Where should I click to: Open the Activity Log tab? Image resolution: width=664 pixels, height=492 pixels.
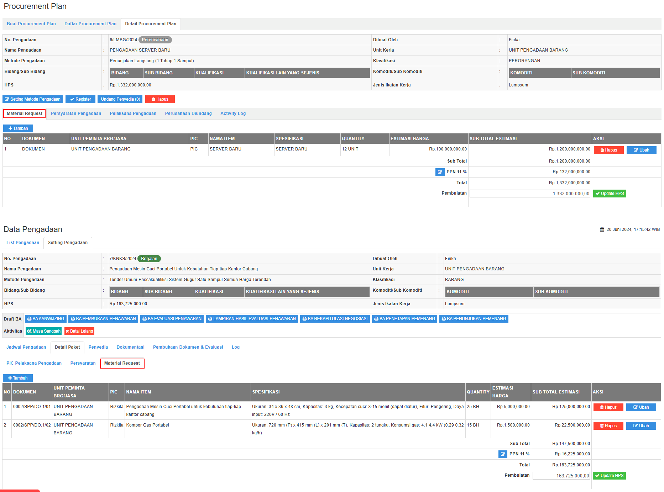233,113
